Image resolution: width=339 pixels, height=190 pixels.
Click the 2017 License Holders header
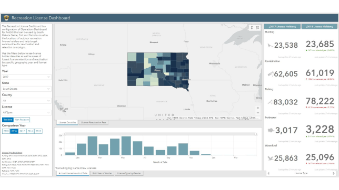pyautogui.click(x=282, y=27)
